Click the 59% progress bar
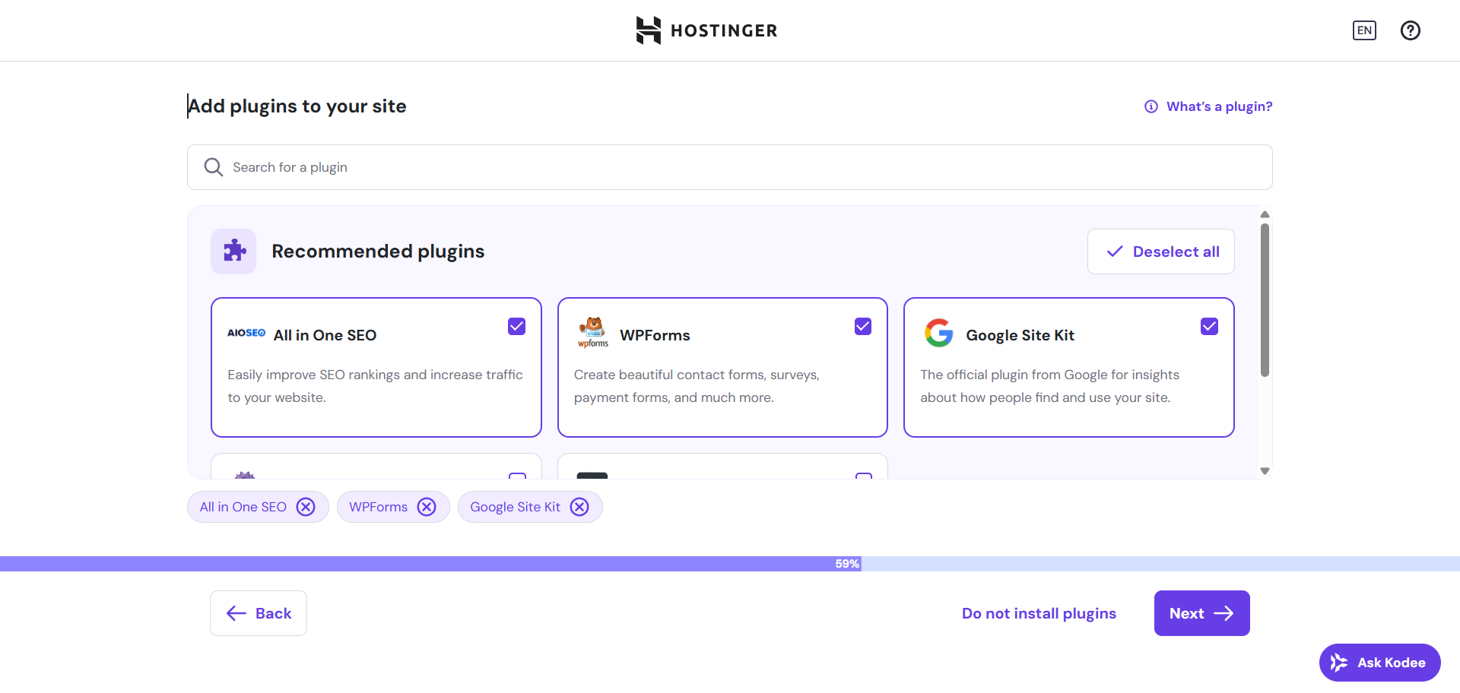This screenshot has width=1460, height=693. (x=730, y=564)
